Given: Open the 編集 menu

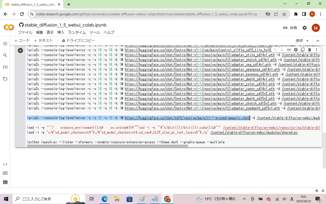Looking at the screenshot, I should 39,33.
